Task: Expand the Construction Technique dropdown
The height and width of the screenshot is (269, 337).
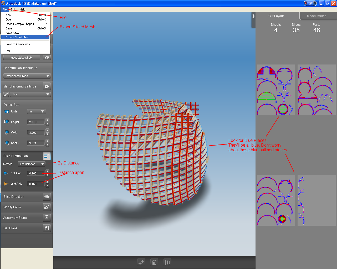Action: pos(27,76)
